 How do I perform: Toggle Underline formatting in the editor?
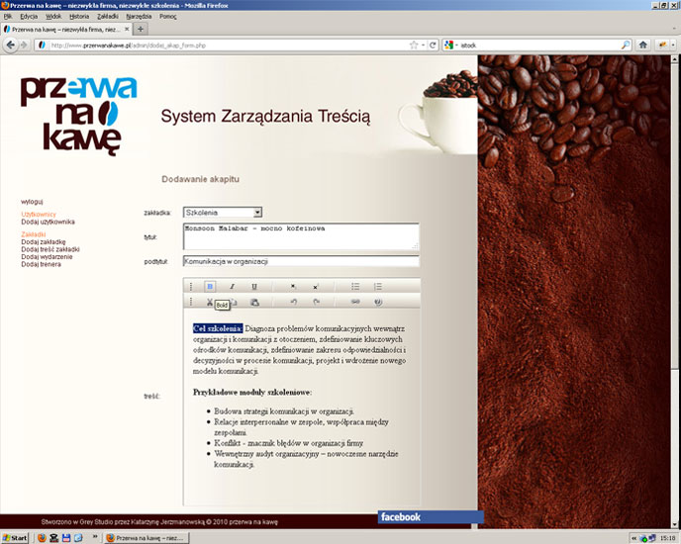point(254,287)
